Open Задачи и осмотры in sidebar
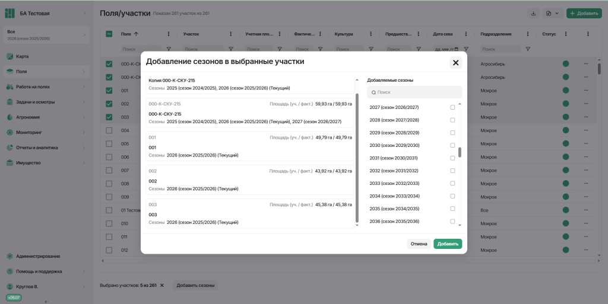 (x=46, y=102)
